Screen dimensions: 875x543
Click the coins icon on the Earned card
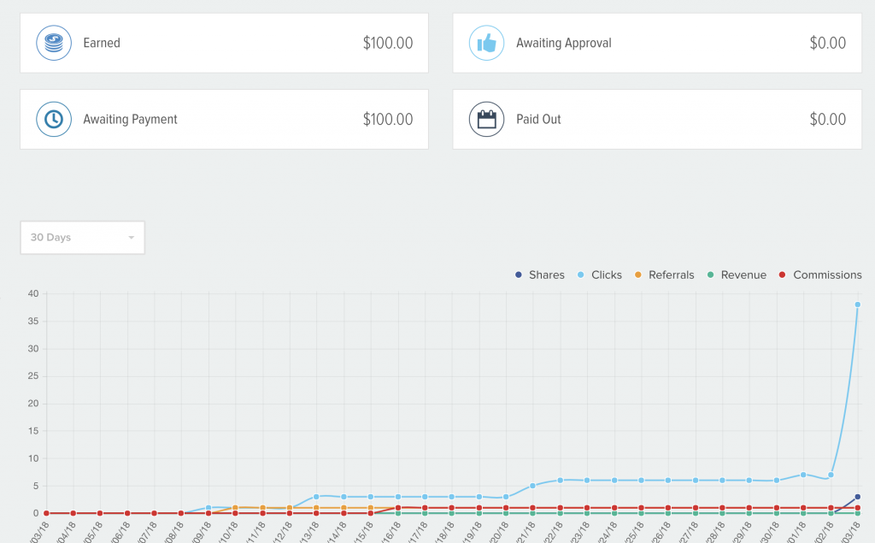[x=53, y=43]
